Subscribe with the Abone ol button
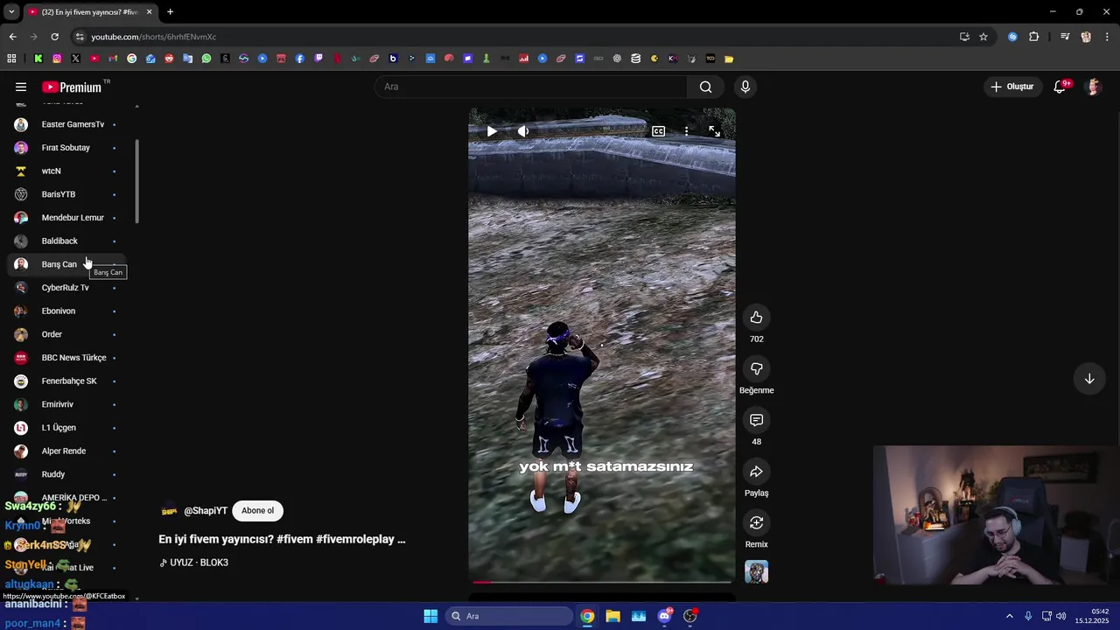This screenshot has height=630, width=1120. tap(258, 511)
